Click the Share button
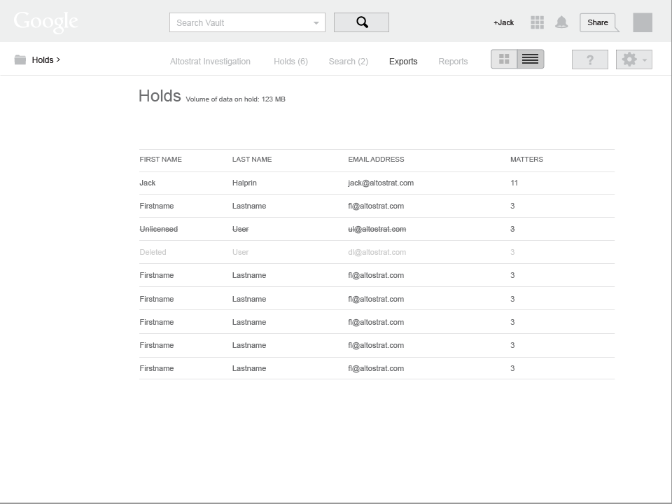The image size is (672, 504). [598, 22]
